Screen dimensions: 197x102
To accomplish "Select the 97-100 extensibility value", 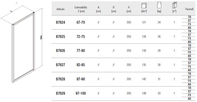I will 81,93.
